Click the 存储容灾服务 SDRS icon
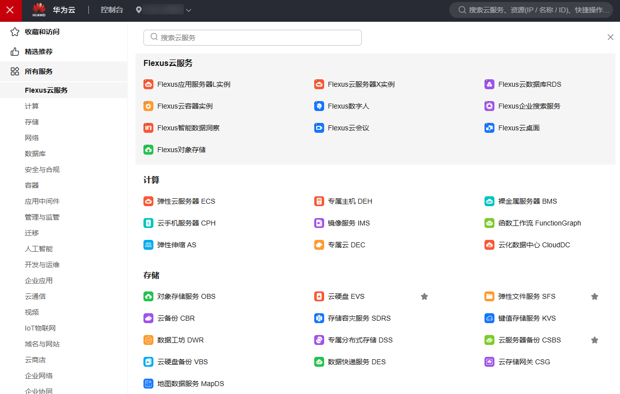 click(x=319, y=318)
